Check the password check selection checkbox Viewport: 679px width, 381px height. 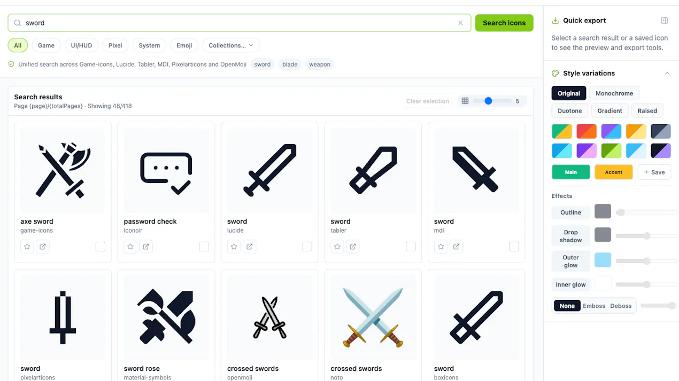coord(204,247)
